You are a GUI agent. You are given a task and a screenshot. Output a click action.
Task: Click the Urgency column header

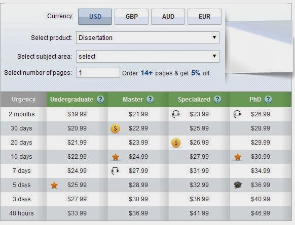point(23,99)
